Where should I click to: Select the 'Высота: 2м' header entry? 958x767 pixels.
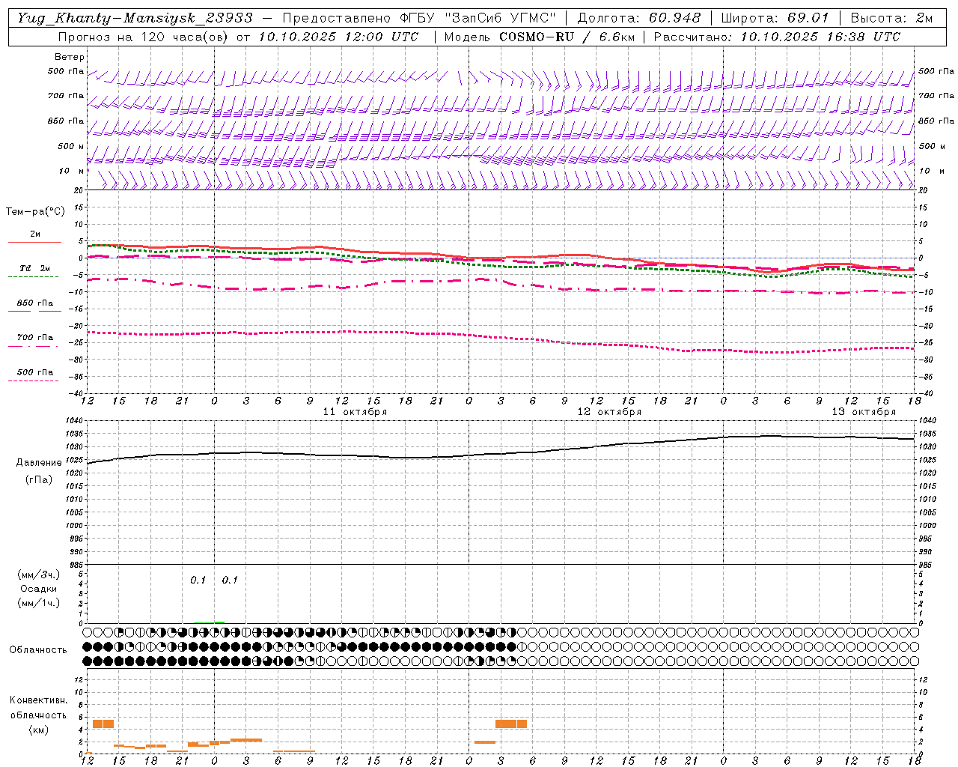[x=891, y=18]
